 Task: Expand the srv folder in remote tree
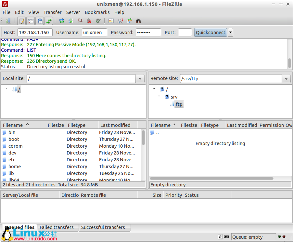159,97
